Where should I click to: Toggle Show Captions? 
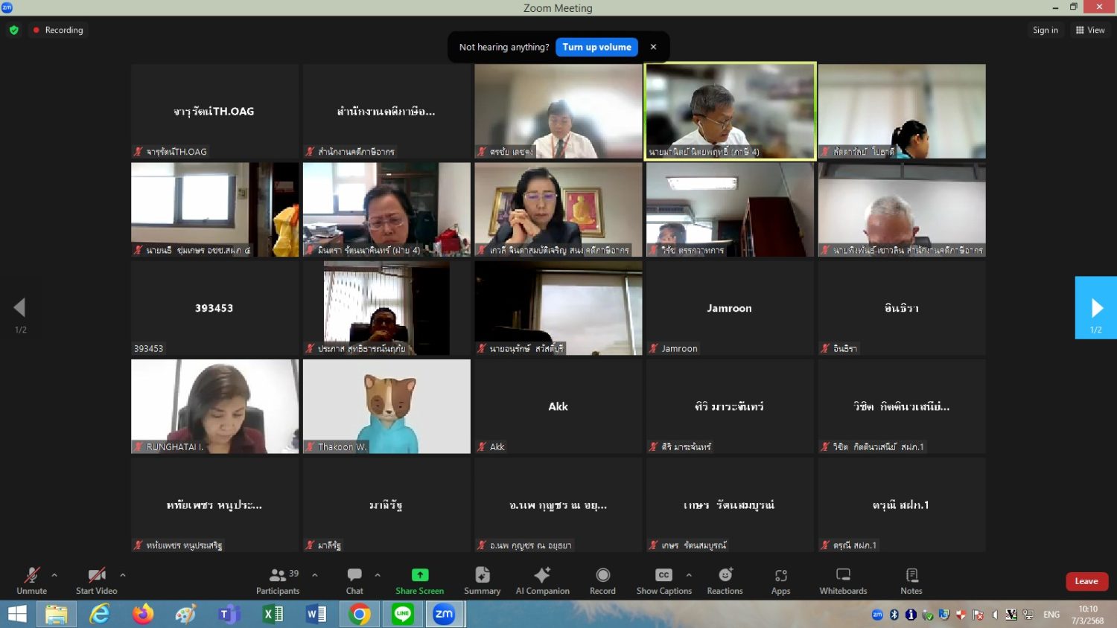tap(663, 580)
